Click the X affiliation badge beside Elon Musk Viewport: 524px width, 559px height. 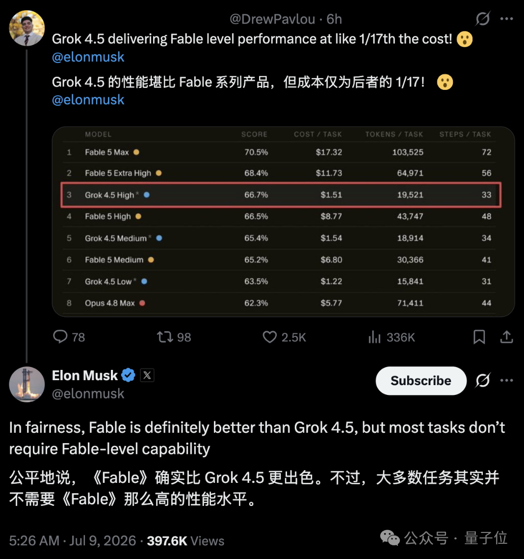coord(147,375)
